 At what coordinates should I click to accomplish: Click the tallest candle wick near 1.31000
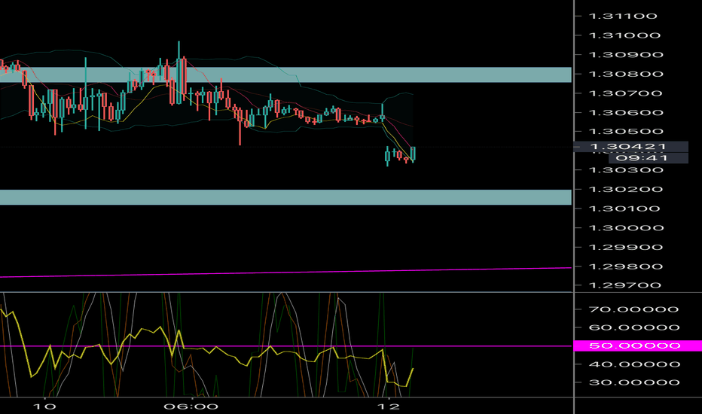[x=179, y=47]
